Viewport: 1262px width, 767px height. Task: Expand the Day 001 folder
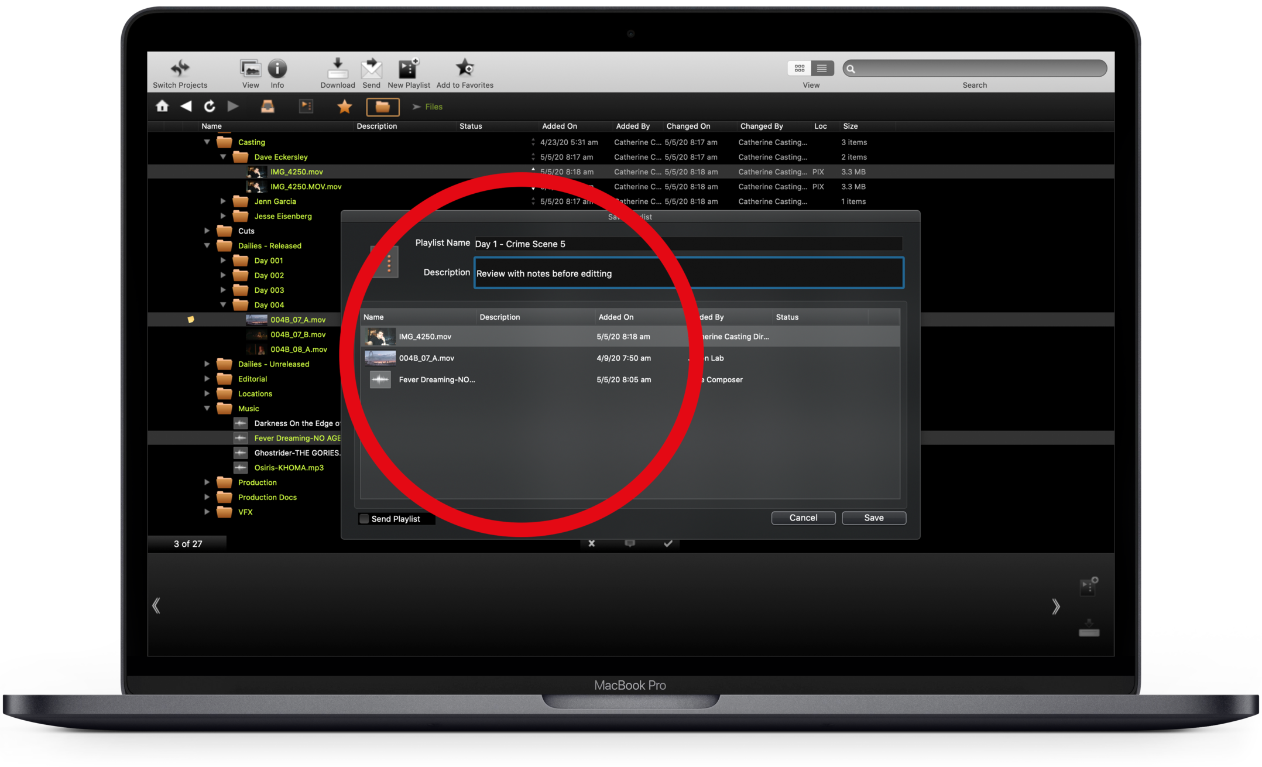coord(223,260)
